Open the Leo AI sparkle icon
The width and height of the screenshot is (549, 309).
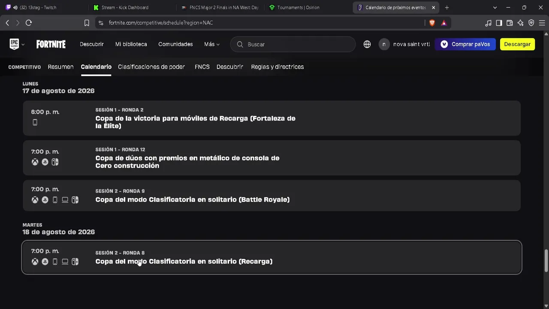point(520,23)
